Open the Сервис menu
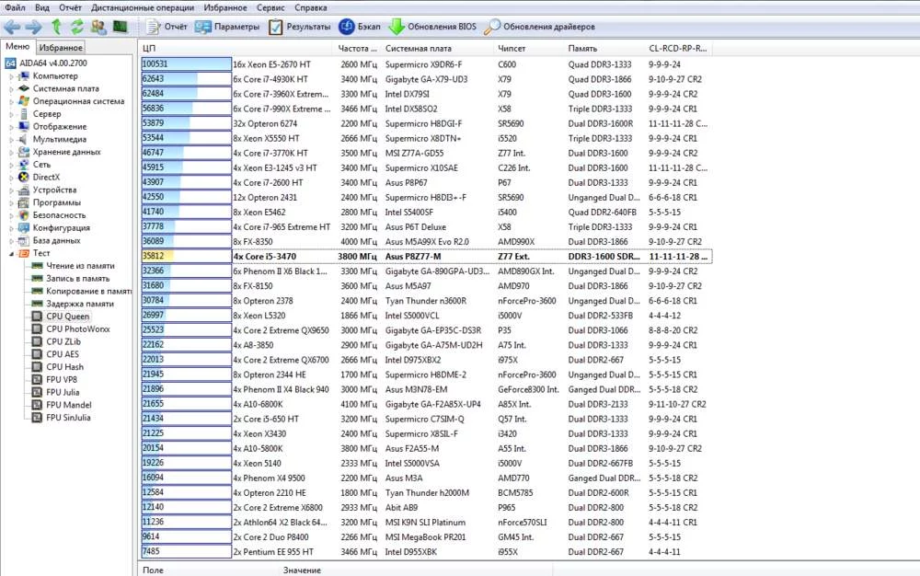Image resolution: width=920 pixels, height=576 pixels. [270, 6]
